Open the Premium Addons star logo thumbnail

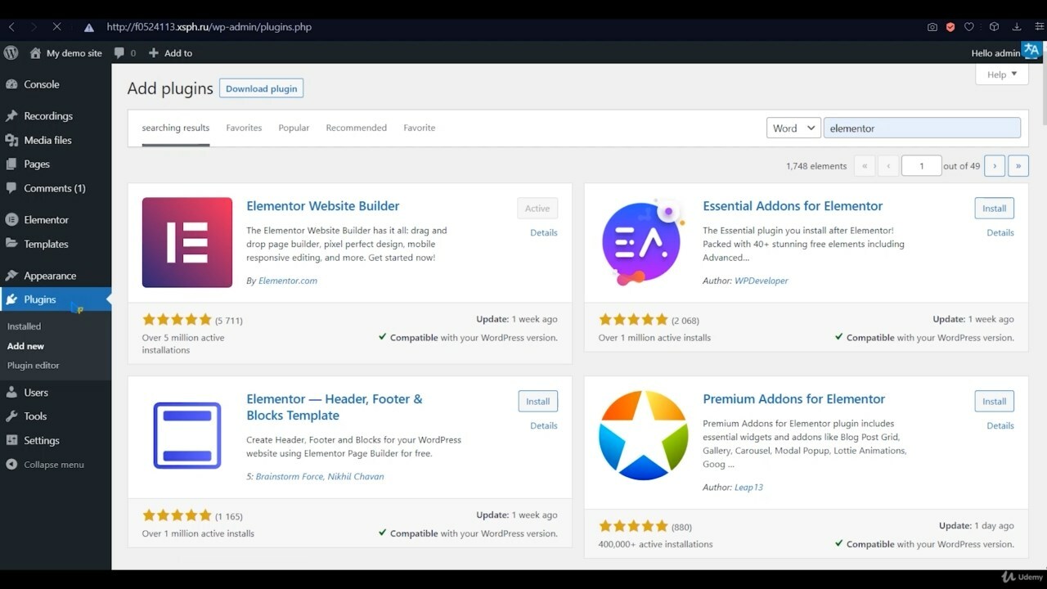click(x=644, y=435)
